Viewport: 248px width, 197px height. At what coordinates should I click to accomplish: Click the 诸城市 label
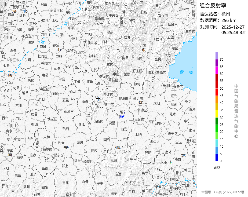pos(173,25)
